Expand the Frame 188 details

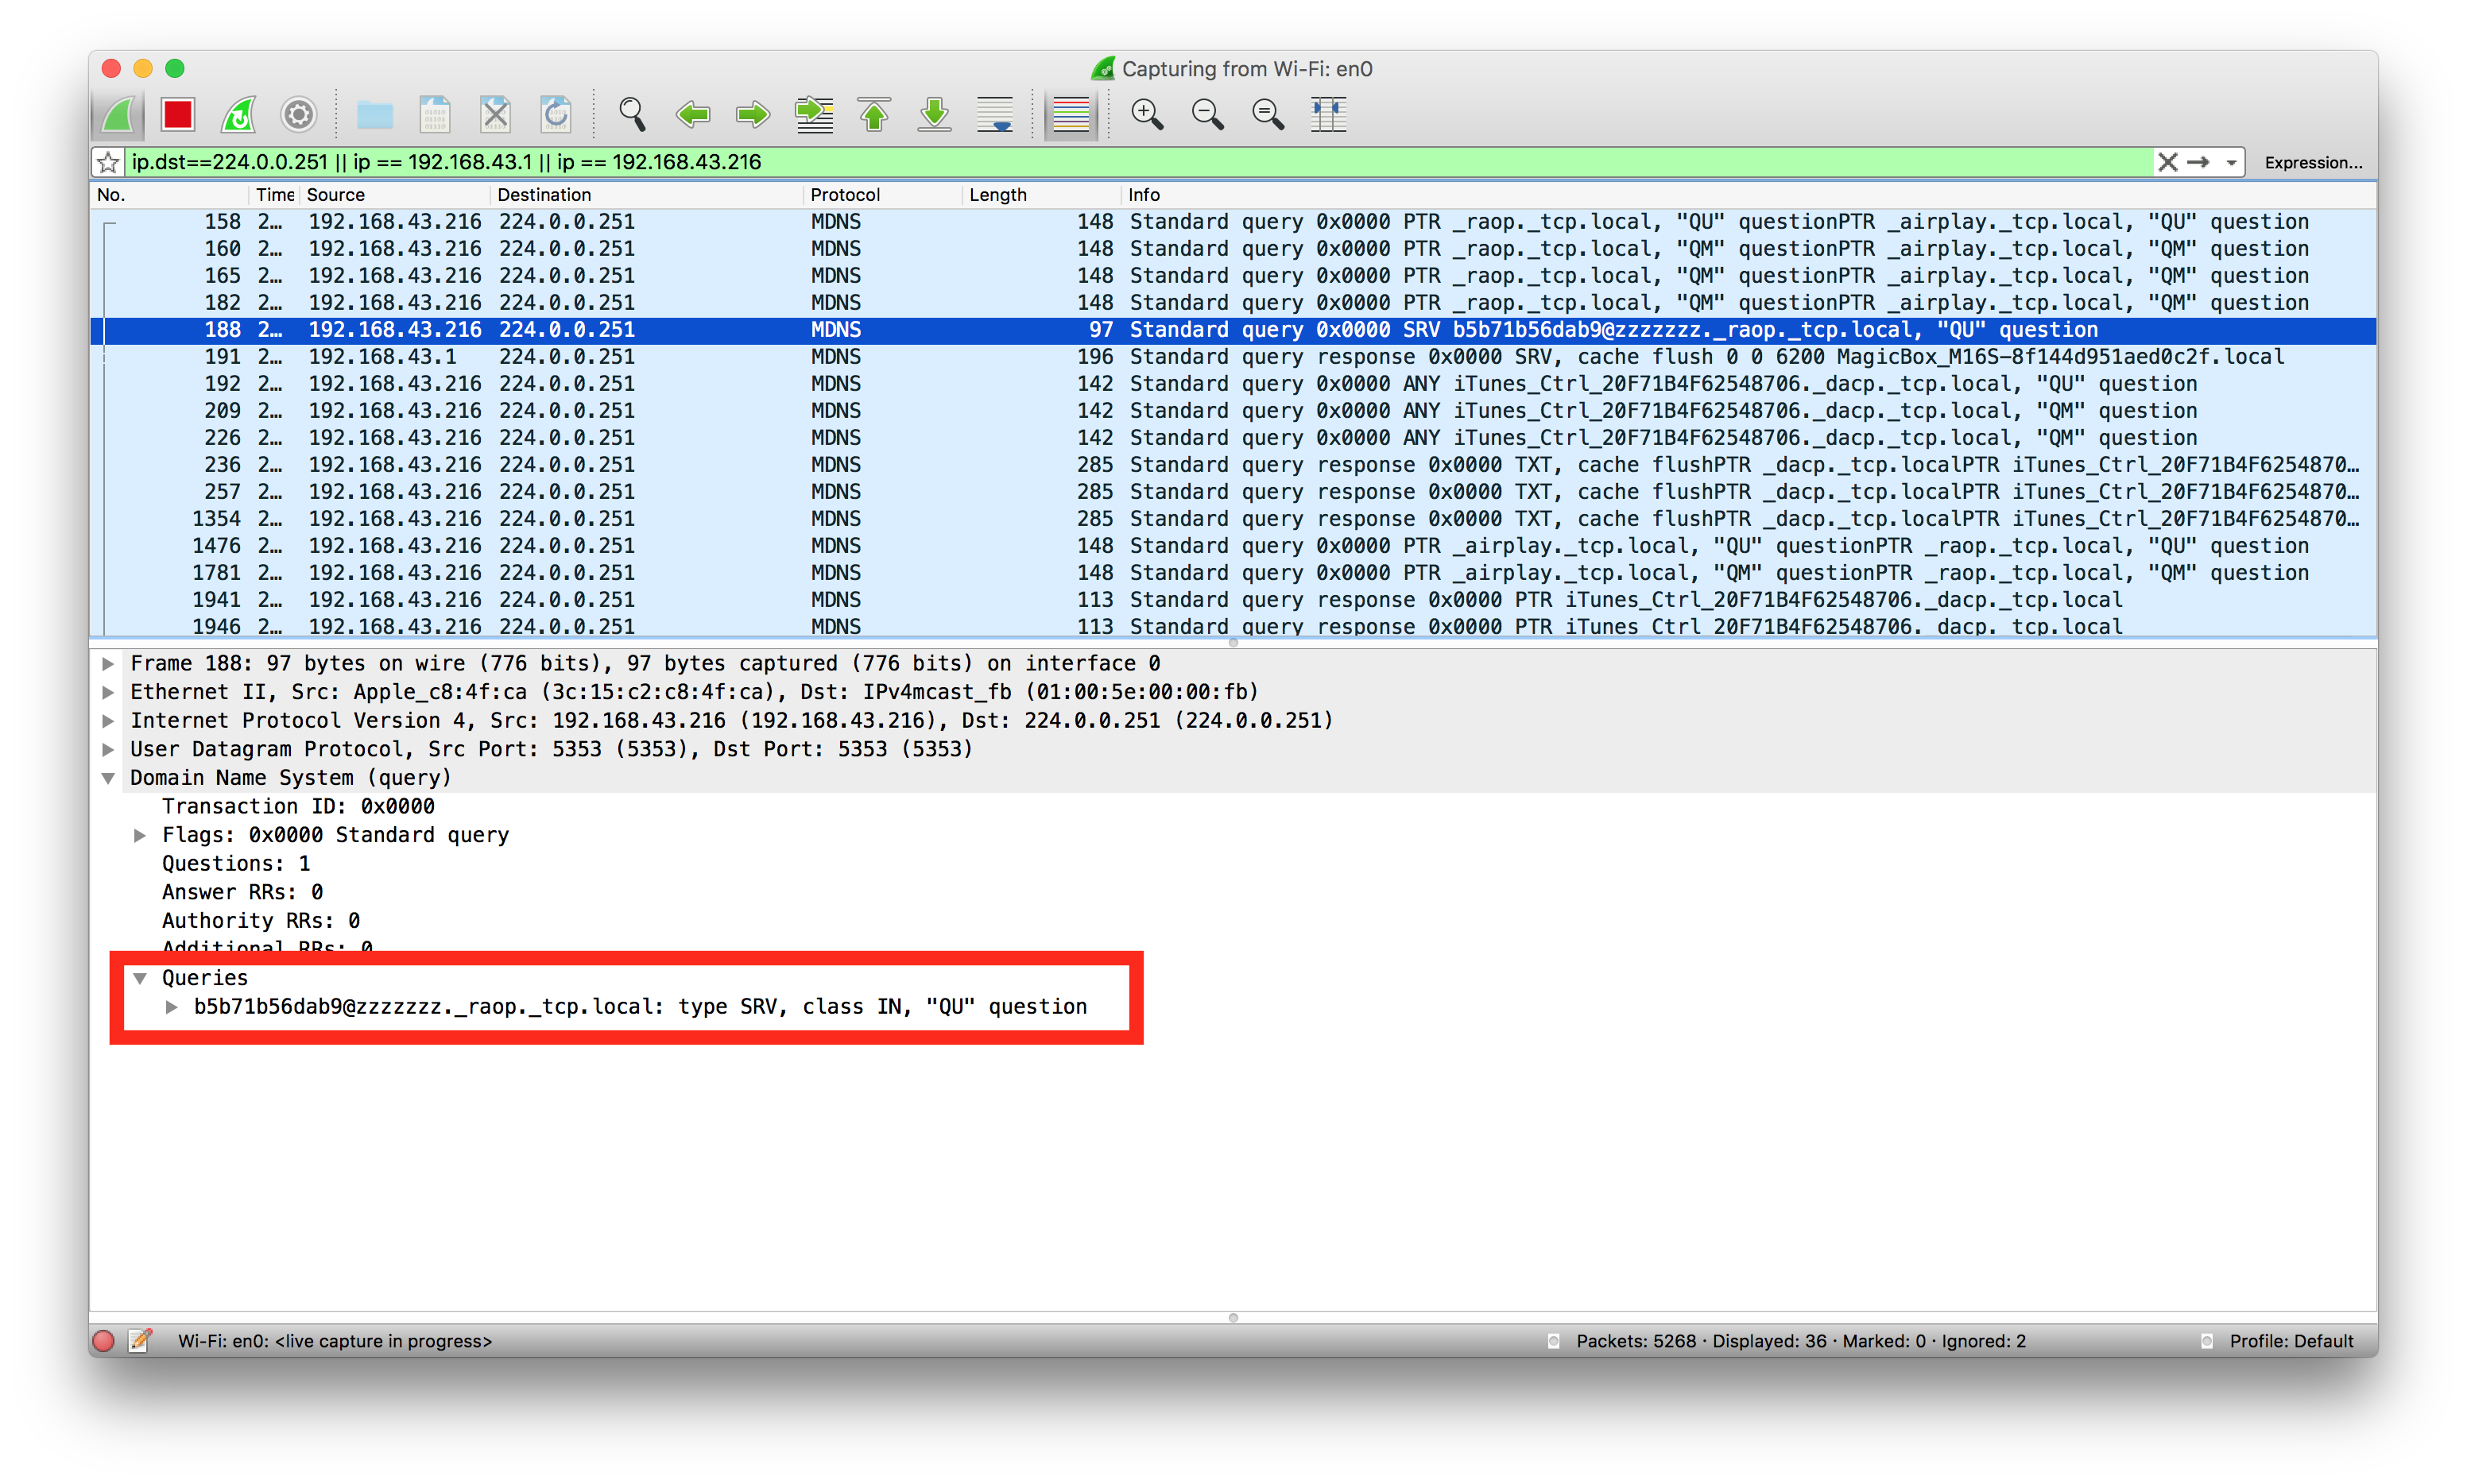(108, 663)
